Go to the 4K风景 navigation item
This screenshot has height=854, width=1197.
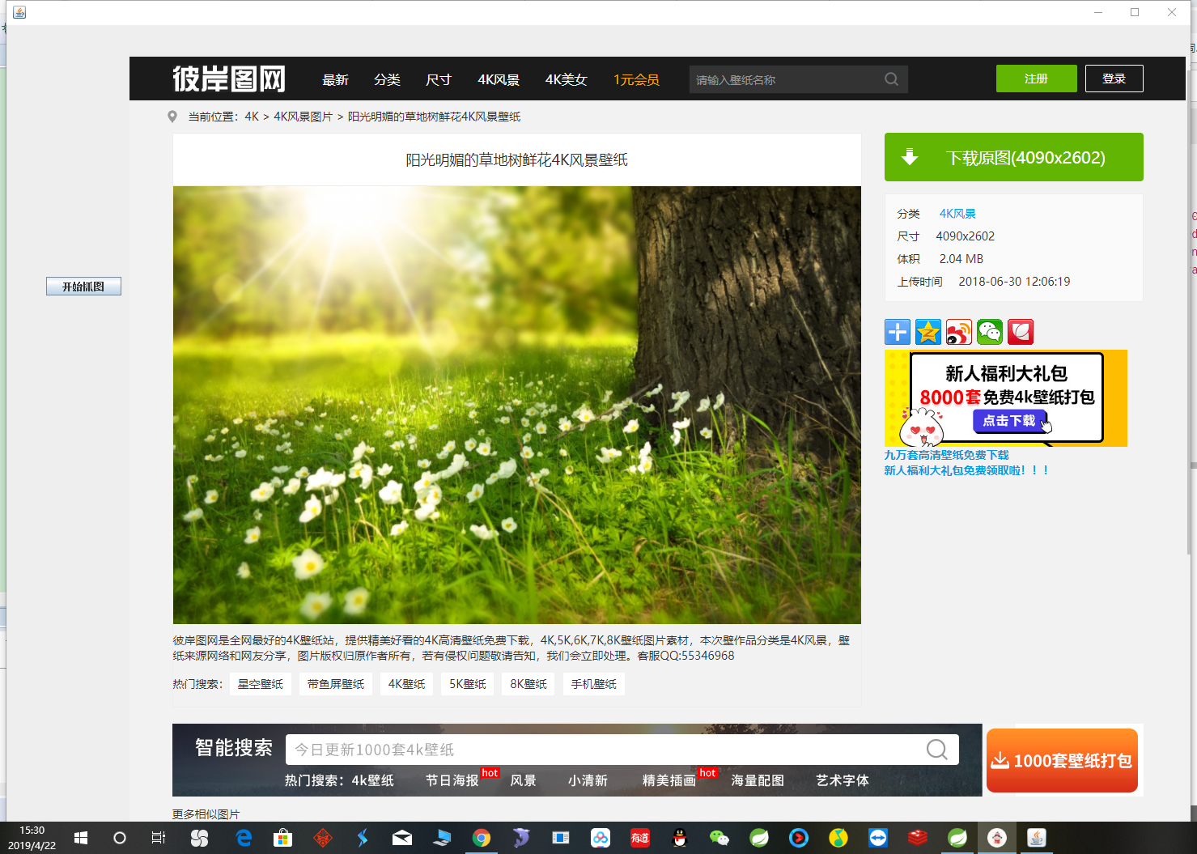(x=499, y=79)
